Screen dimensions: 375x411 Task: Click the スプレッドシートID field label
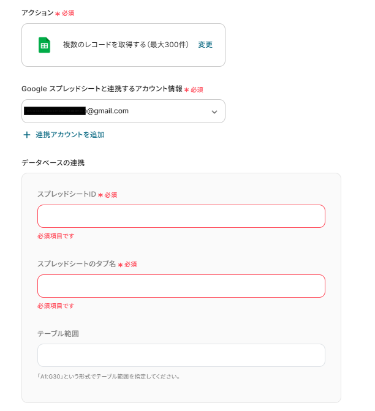click(67, 195)
